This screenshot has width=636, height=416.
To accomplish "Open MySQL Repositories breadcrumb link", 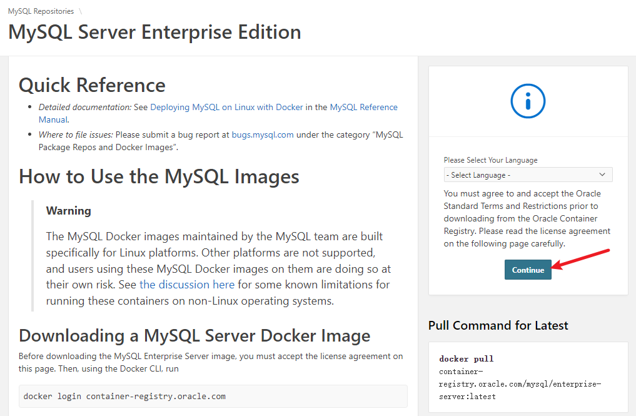I will [41, 11].
